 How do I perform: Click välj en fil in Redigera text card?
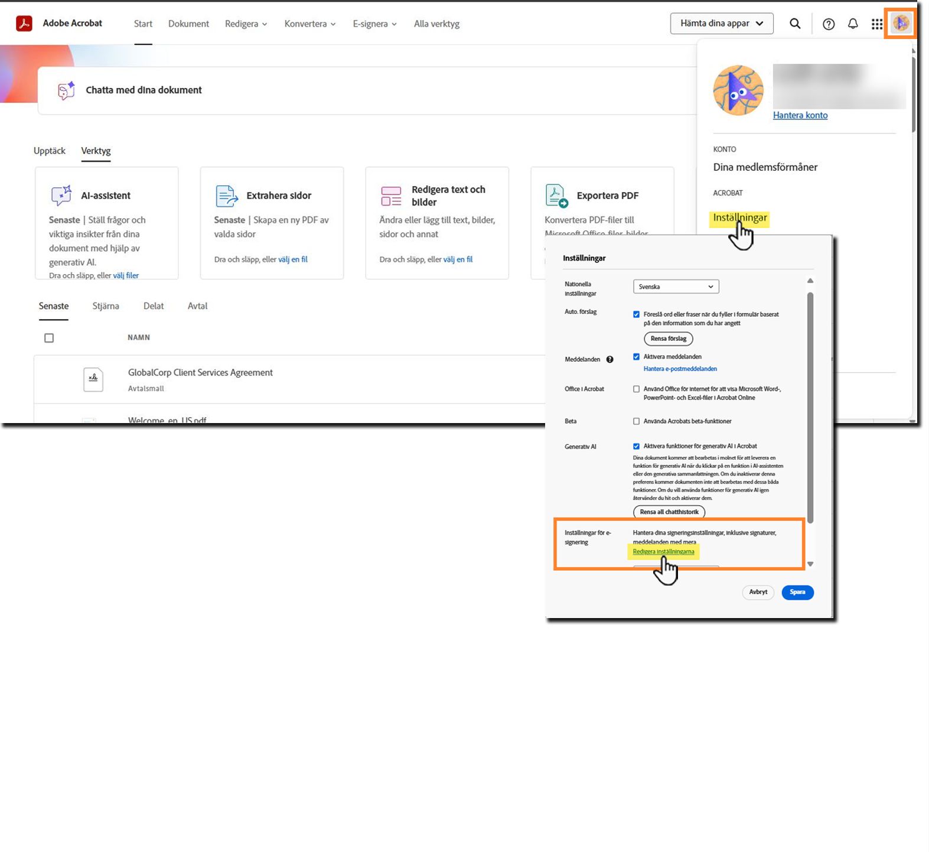tap(458, 259)
